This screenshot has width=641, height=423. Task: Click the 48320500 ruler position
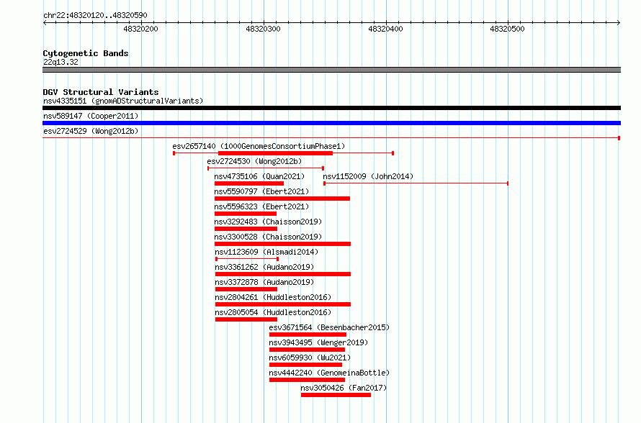click(x=507, y=29)
